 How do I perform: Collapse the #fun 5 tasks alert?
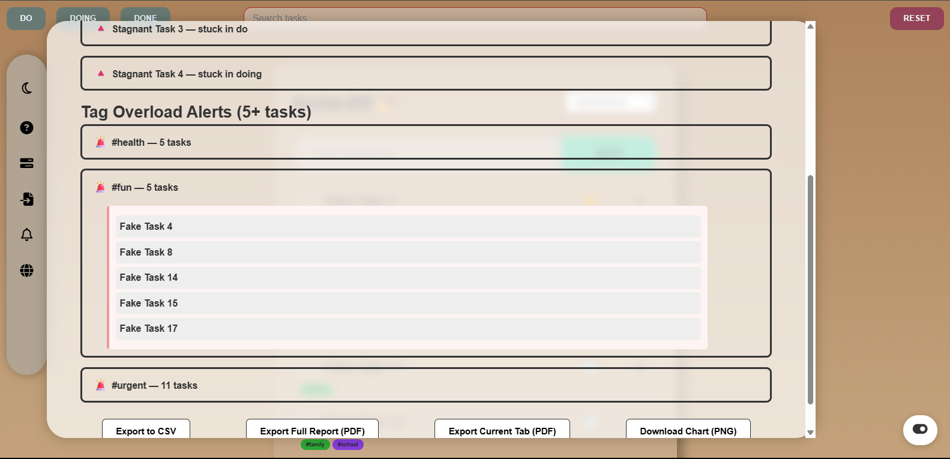click(425, 187)
